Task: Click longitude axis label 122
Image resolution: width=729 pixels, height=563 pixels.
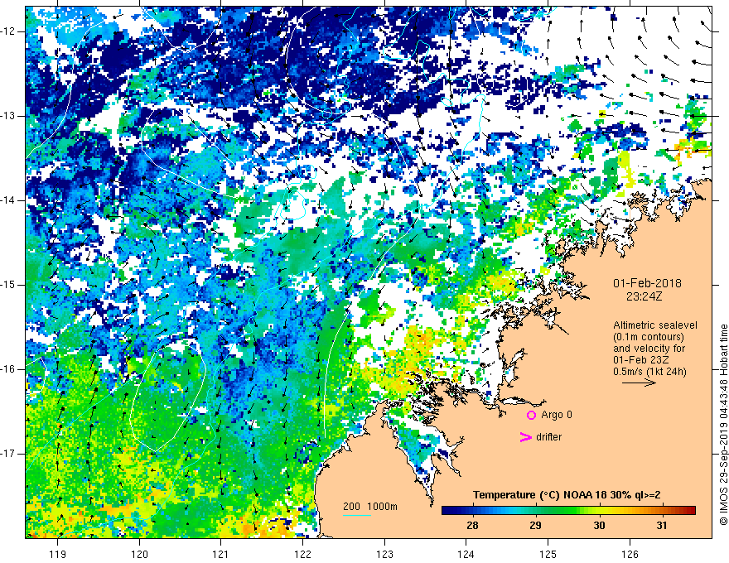Action: point(302,554)
